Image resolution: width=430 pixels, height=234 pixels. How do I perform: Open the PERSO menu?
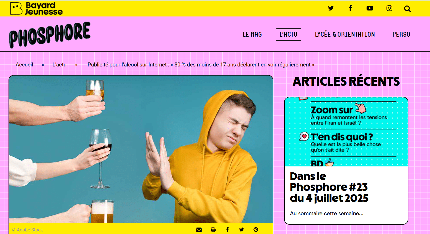pos(401,34)
